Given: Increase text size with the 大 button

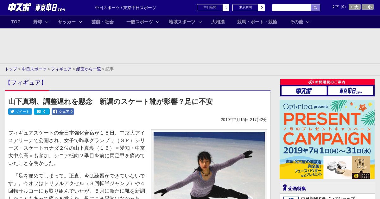Looking at the screenshot, I should [x=355, y=7].
